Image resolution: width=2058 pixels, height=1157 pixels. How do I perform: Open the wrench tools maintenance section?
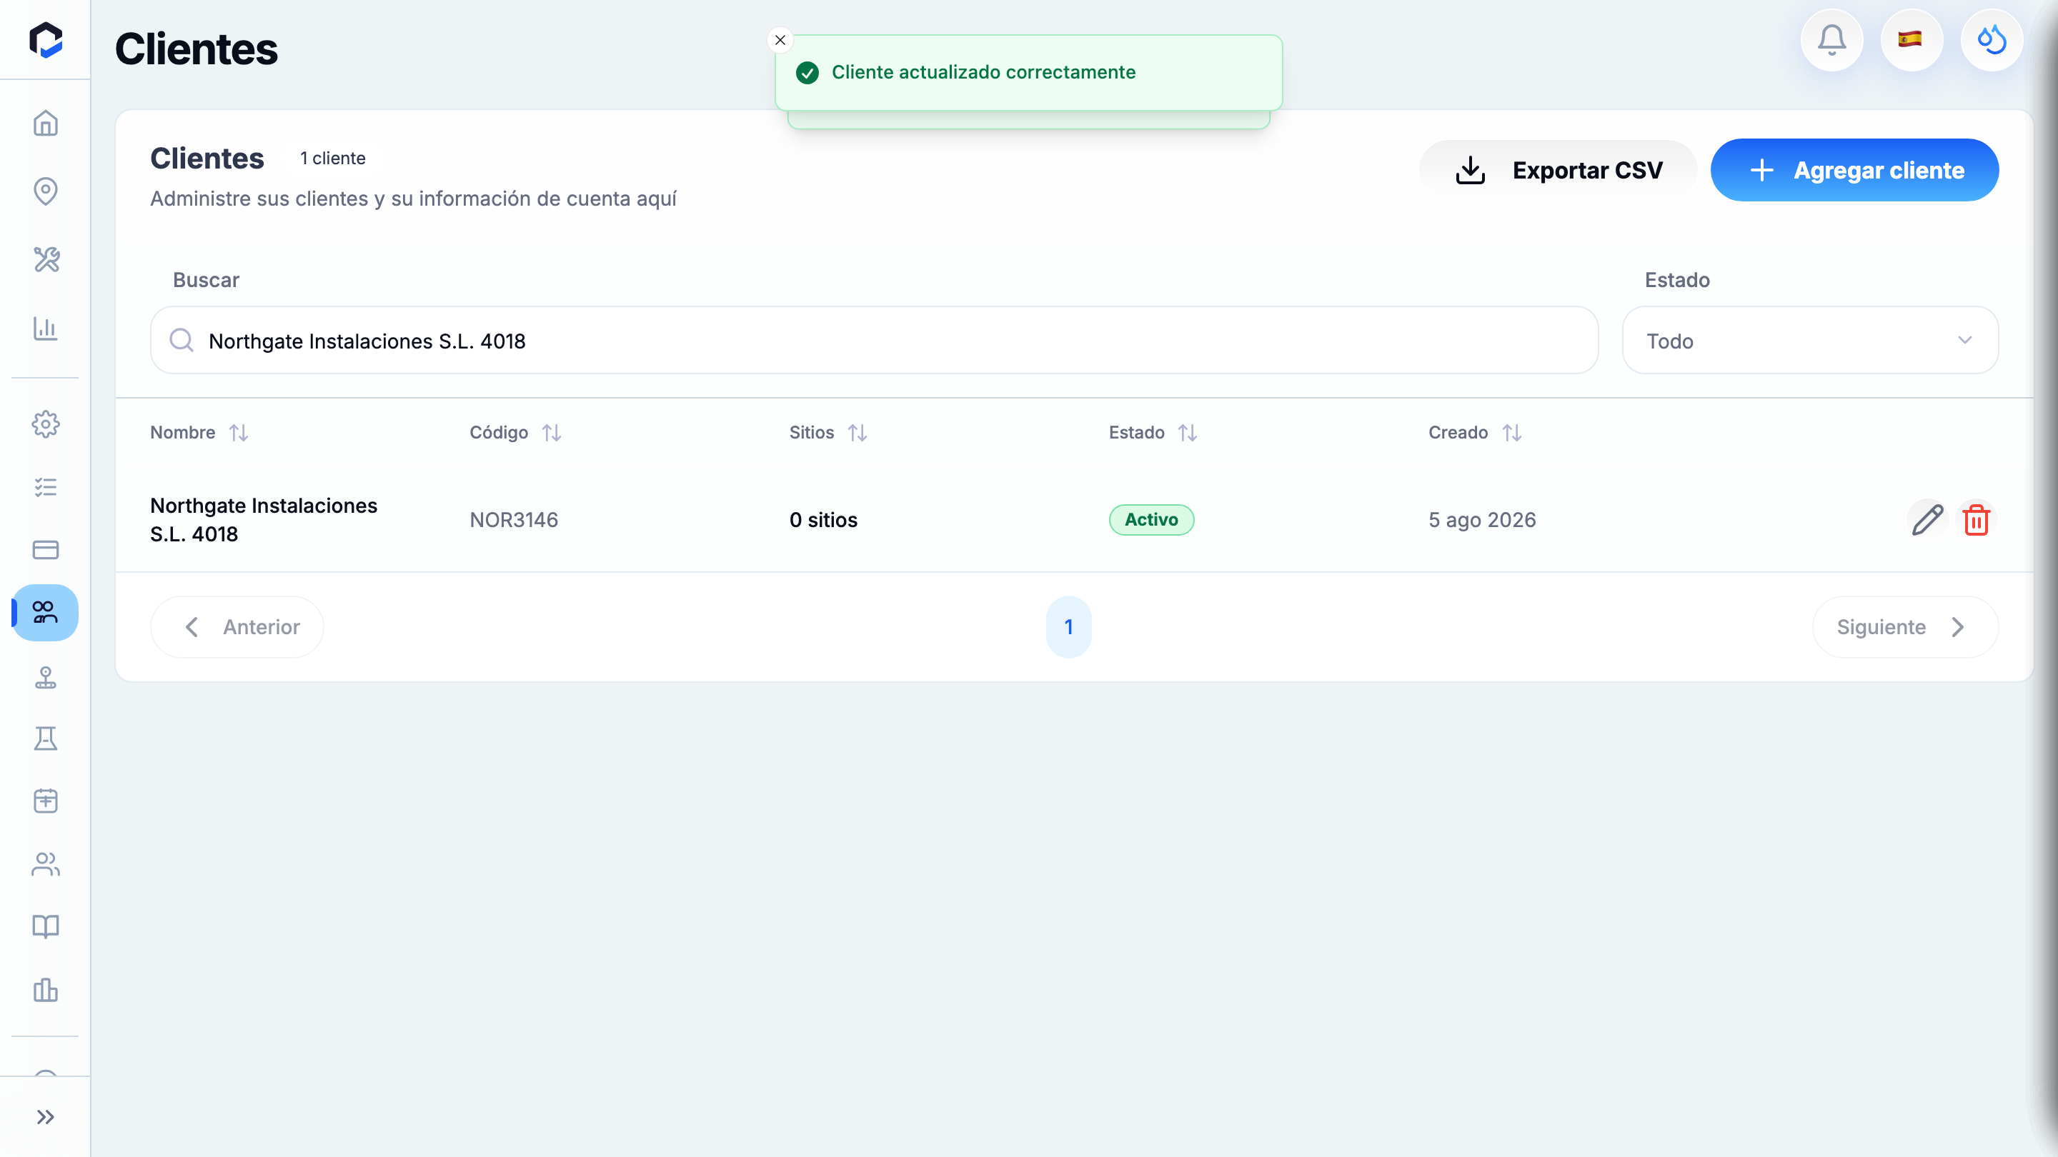pos(46,259)
